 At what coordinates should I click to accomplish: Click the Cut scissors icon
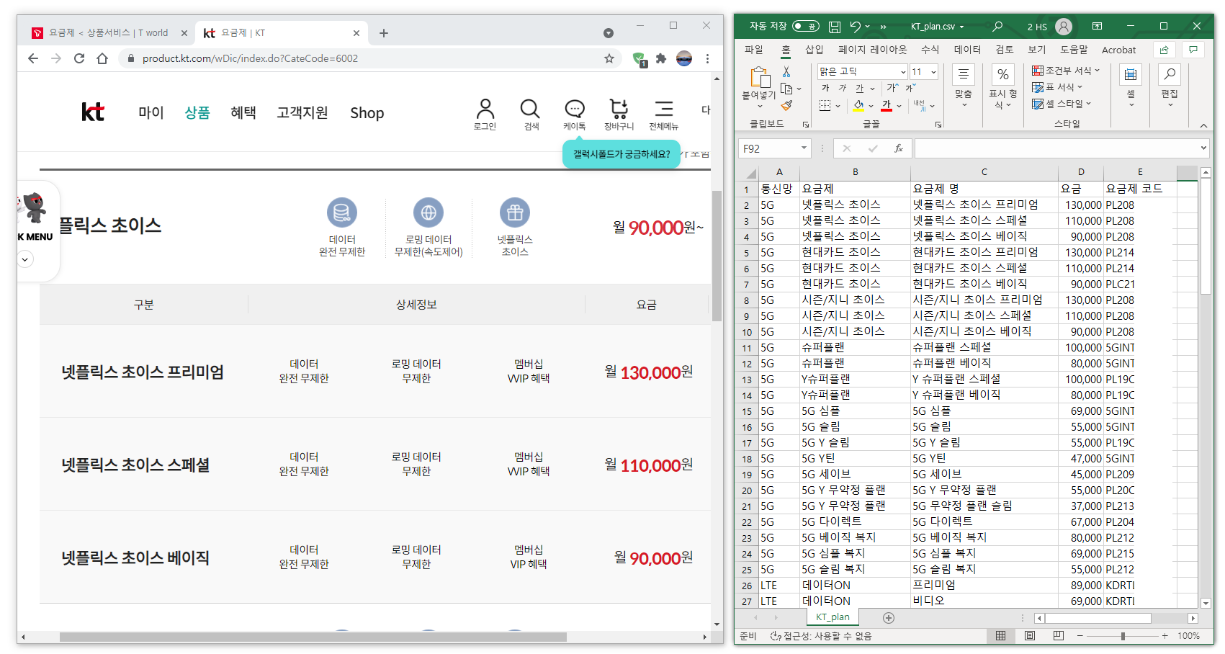click(x=786, y=72)
